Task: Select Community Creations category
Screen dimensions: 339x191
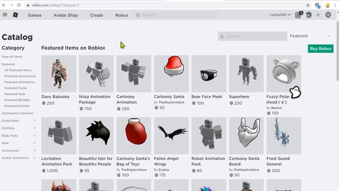Action: pyautogui.click(x=17, y=113)
